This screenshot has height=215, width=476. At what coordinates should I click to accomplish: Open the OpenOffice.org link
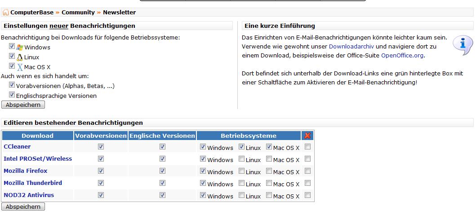click(x=402, y=56)
